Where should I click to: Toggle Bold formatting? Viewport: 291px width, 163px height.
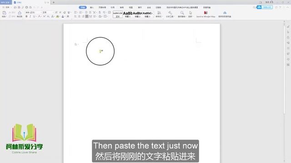click(26, 17)
